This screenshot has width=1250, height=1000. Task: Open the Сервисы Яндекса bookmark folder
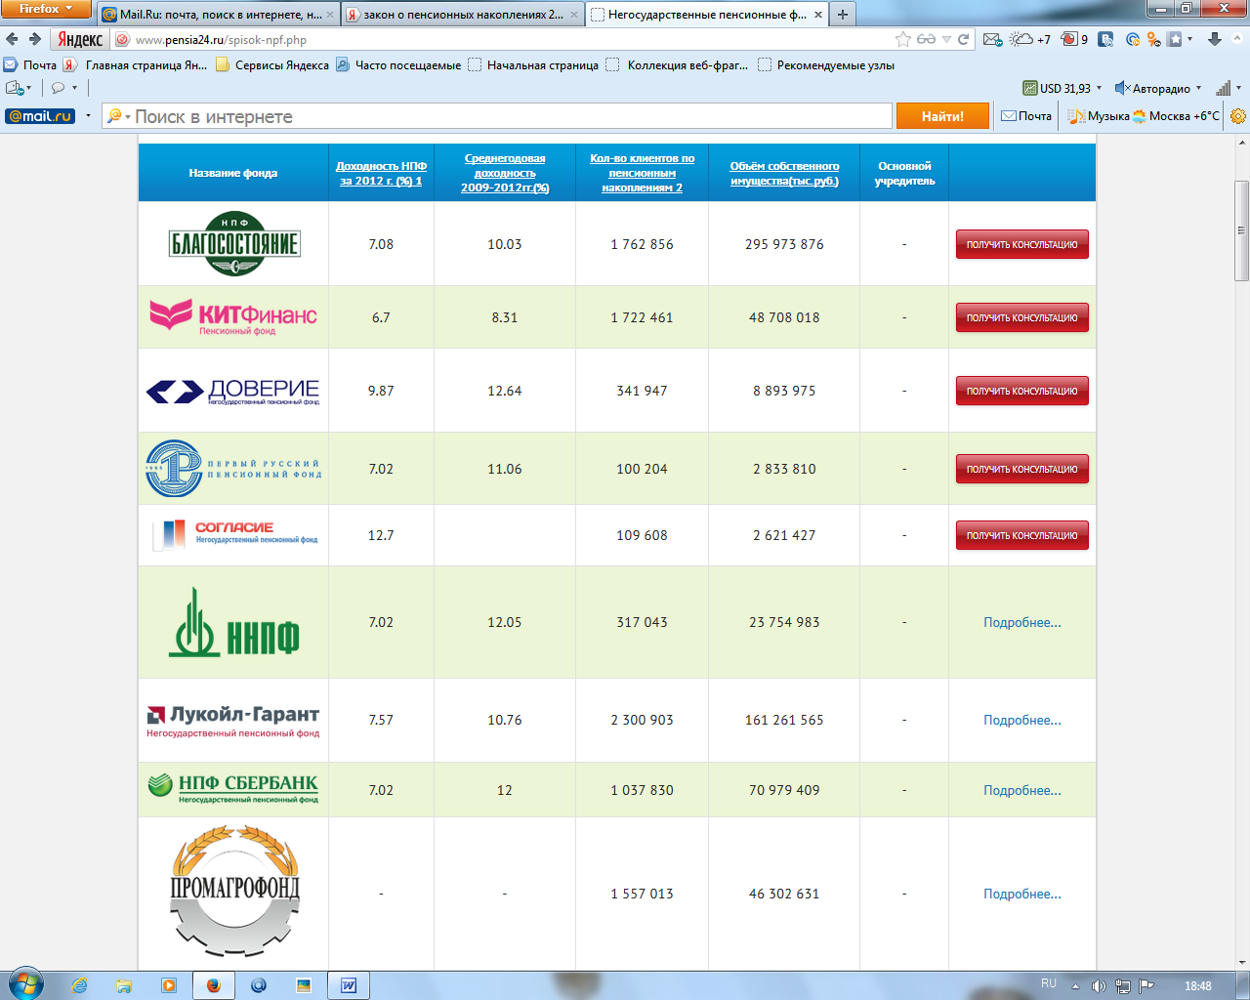(x=272, y=65)
